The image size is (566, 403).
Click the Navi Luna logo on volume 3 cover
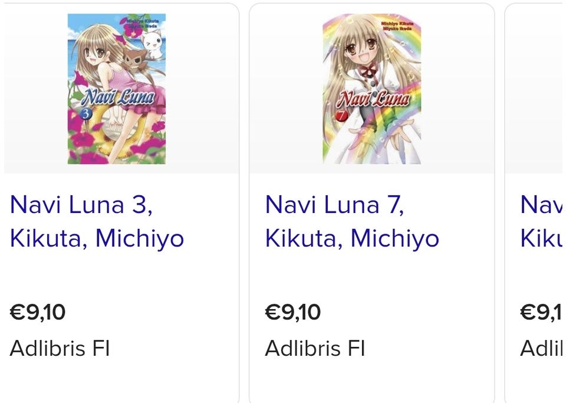click(x=118, y=99)
